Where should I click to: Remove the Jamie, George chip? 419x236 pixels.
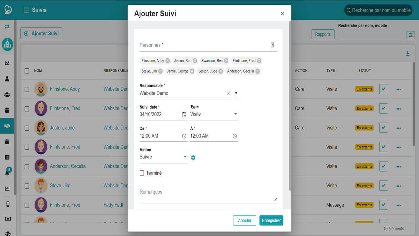[x=192, y=71]
